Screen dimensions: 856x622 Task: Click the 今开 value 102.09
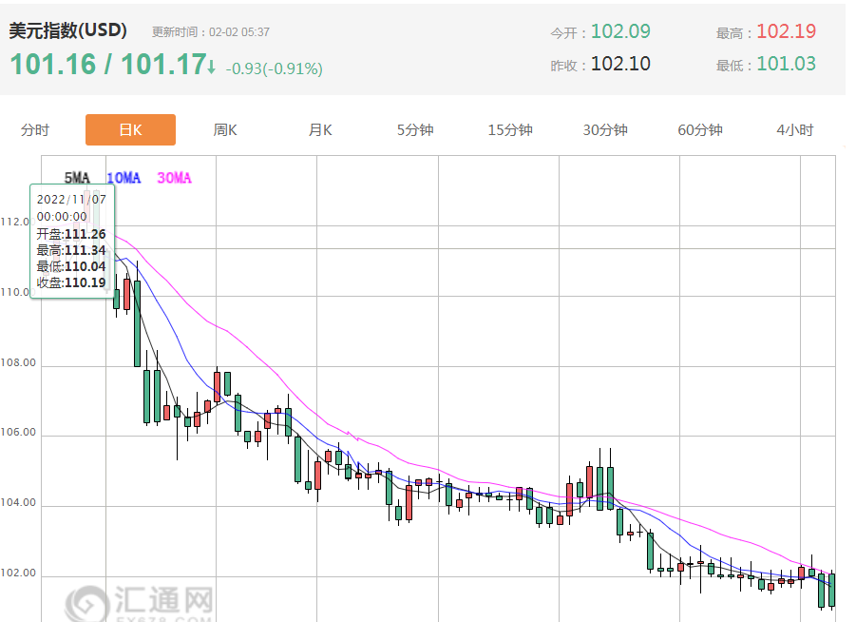620,31
